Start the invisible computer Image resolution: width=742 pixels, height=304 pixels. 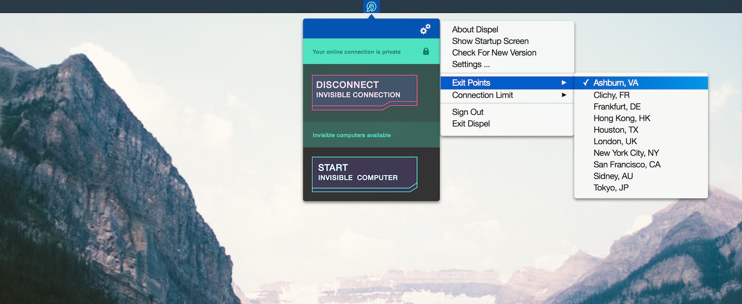pos(364,174)
